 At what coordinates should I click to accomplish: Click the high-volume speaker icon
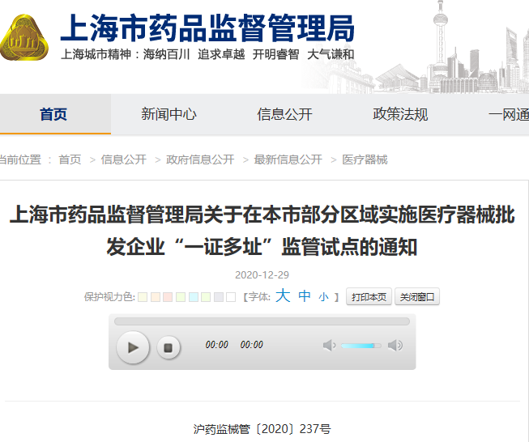395,345
